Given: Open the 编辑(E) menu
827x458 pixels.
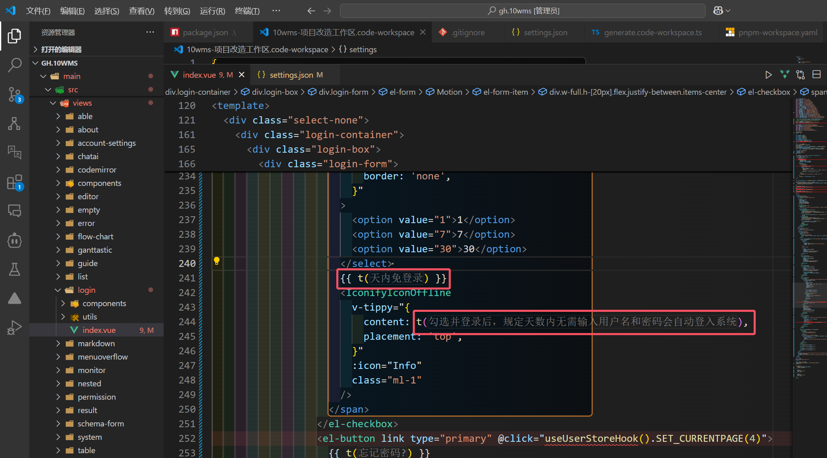Looking at the screenshot, I should pos(73,11).
